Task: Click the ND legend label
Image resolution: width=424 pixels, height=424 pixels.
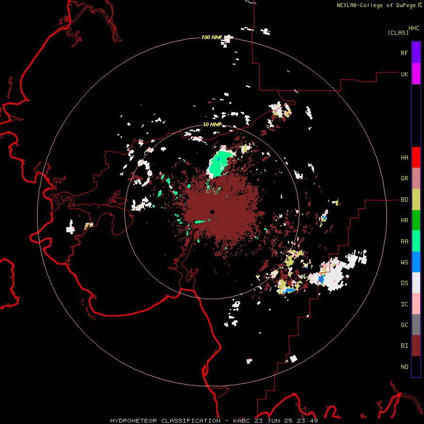Action: tap(404, 367)
